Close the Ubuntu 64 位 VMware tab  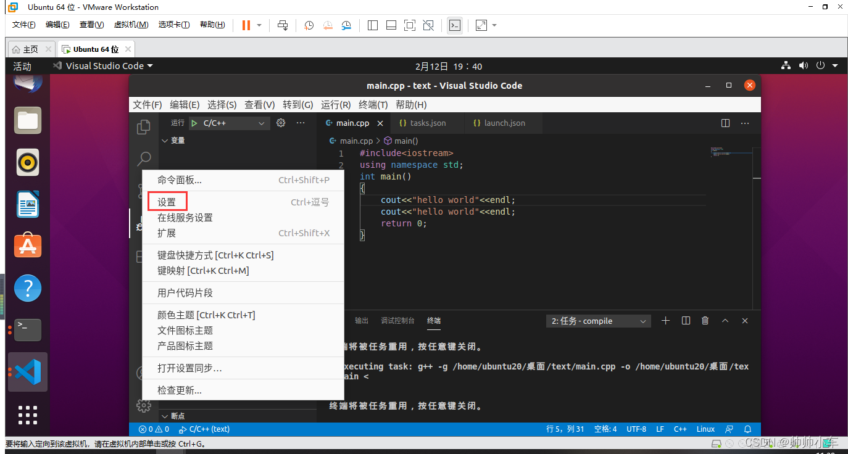point(128,49)
